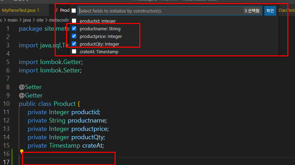295x165 pixels.
Task: Click the 'java' breadcrumb segment
Action: click(27, 20)
